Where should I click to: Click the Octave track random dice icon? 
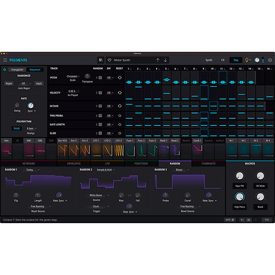tap(100, 106)
